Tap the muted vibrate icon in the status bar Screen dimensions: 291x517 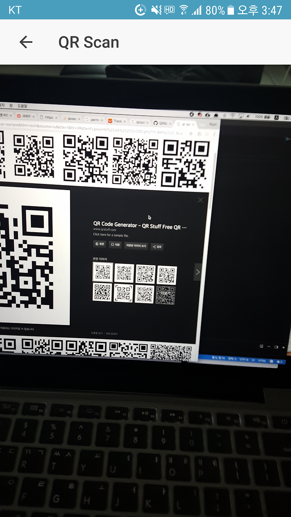[156, 10]
